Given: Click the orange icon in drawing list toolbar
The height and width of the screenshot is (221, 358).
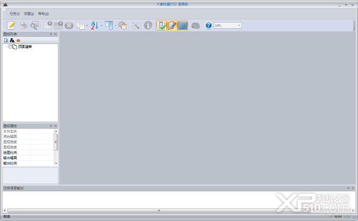Looking at the screenshot, I should tap(18, 41).
